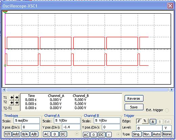Set trigger source to Ext
Image resolution: width=176 pixels, height=140 pixels.
point(167,122)
